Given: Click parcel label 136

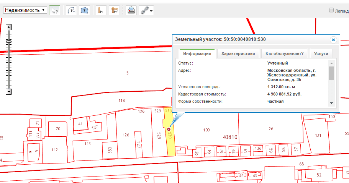Looking at the screenshot, I should tap(258, 148).
